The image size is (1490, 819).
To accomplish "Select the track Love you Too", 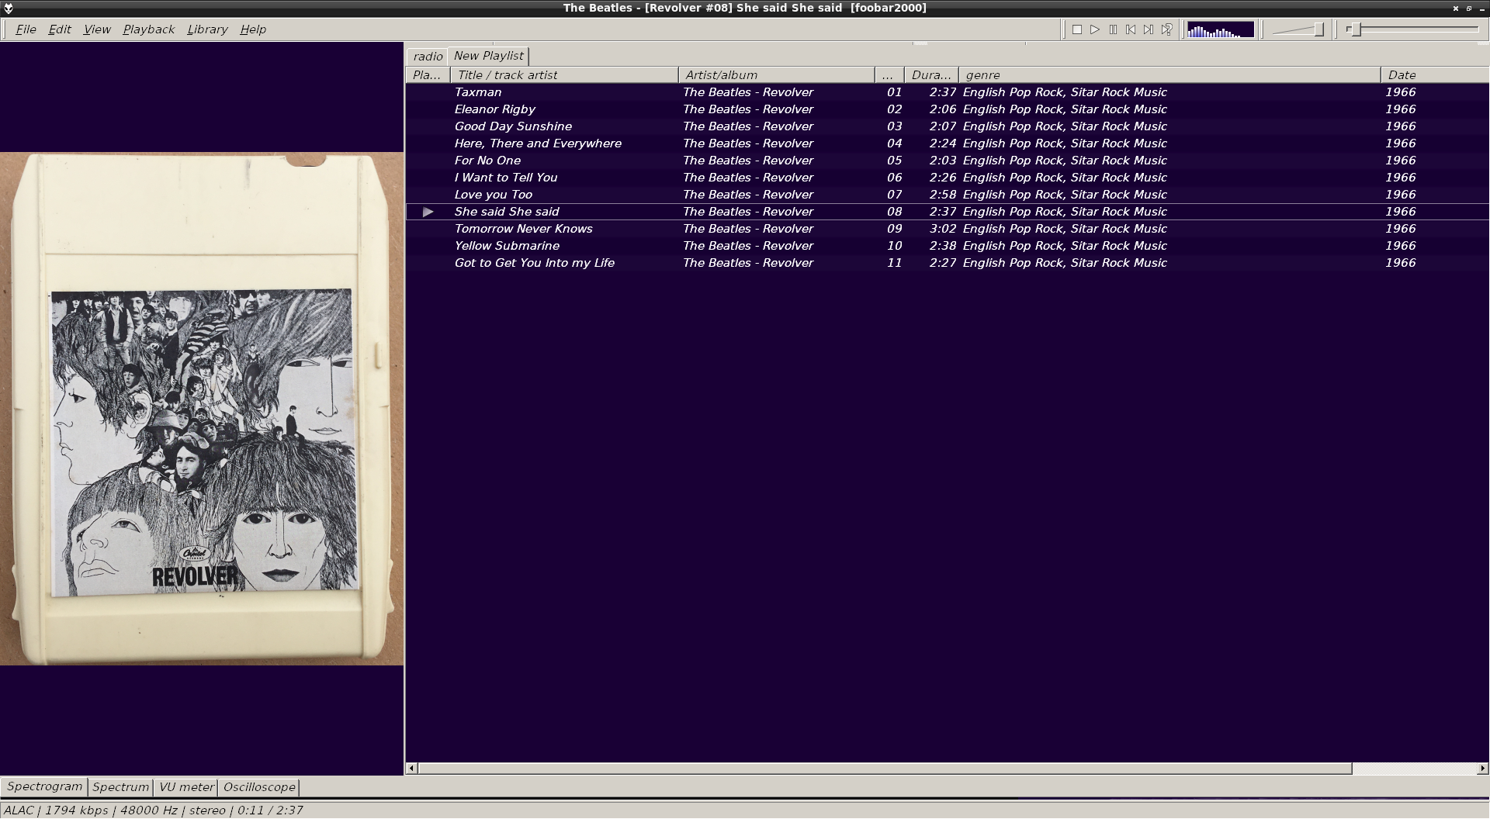I will [x=947, y=195].
